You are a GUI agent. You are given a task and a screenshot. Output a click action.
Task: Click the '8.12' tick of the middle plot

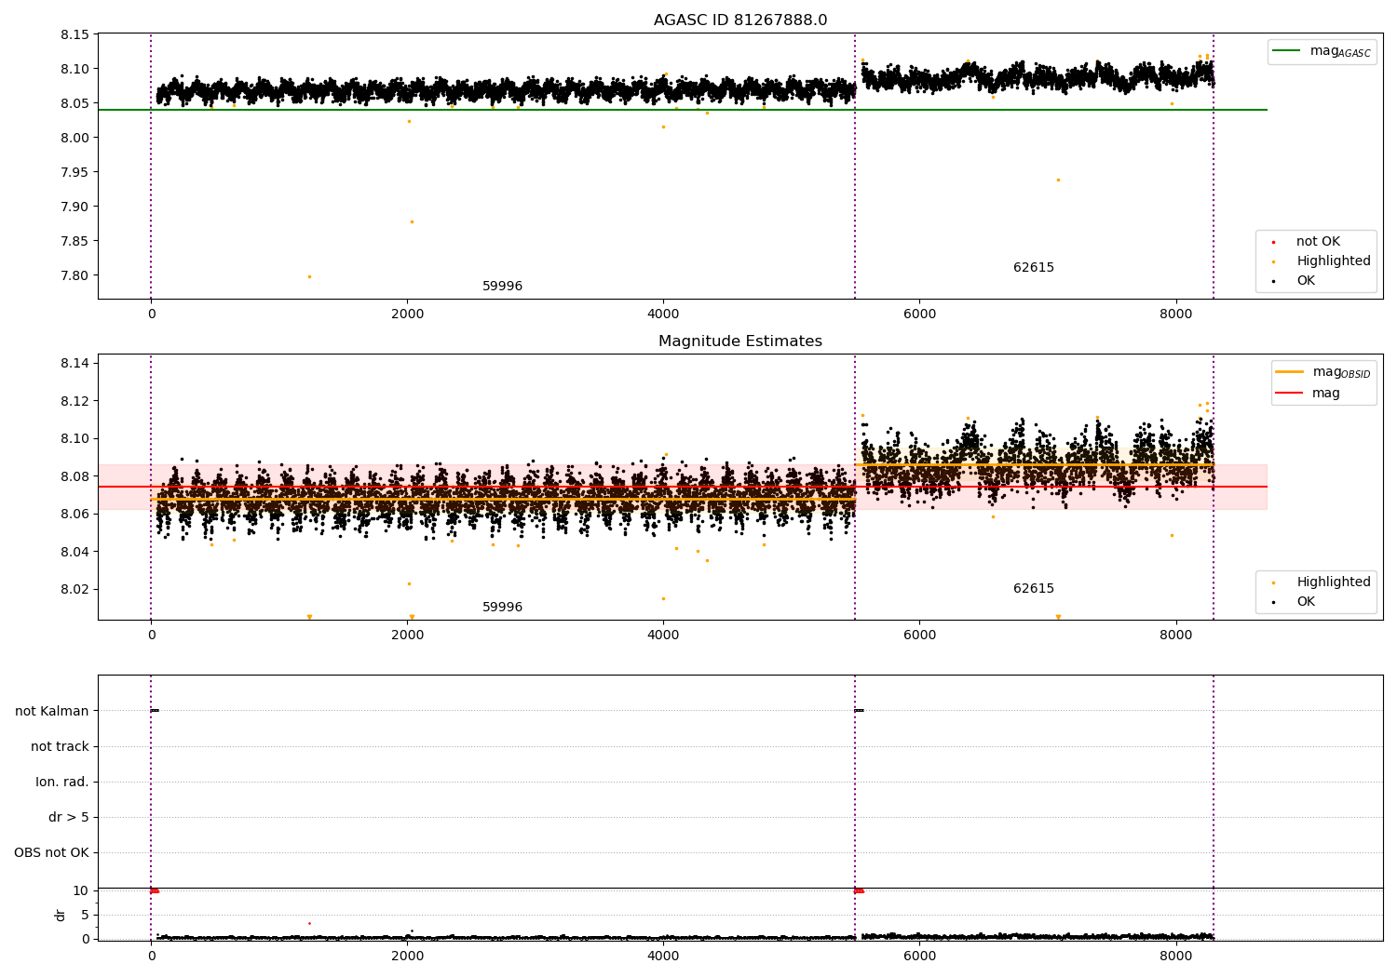coord(75,401)
